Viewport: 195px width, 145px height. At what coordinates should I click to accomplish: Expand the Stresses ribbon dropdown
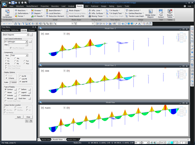tap(42, 10)
